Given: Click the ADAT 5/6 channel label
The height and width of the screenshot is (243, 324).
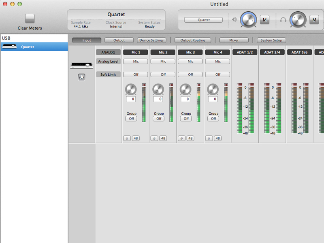Looking at the screenshot, I should (299, 52).
